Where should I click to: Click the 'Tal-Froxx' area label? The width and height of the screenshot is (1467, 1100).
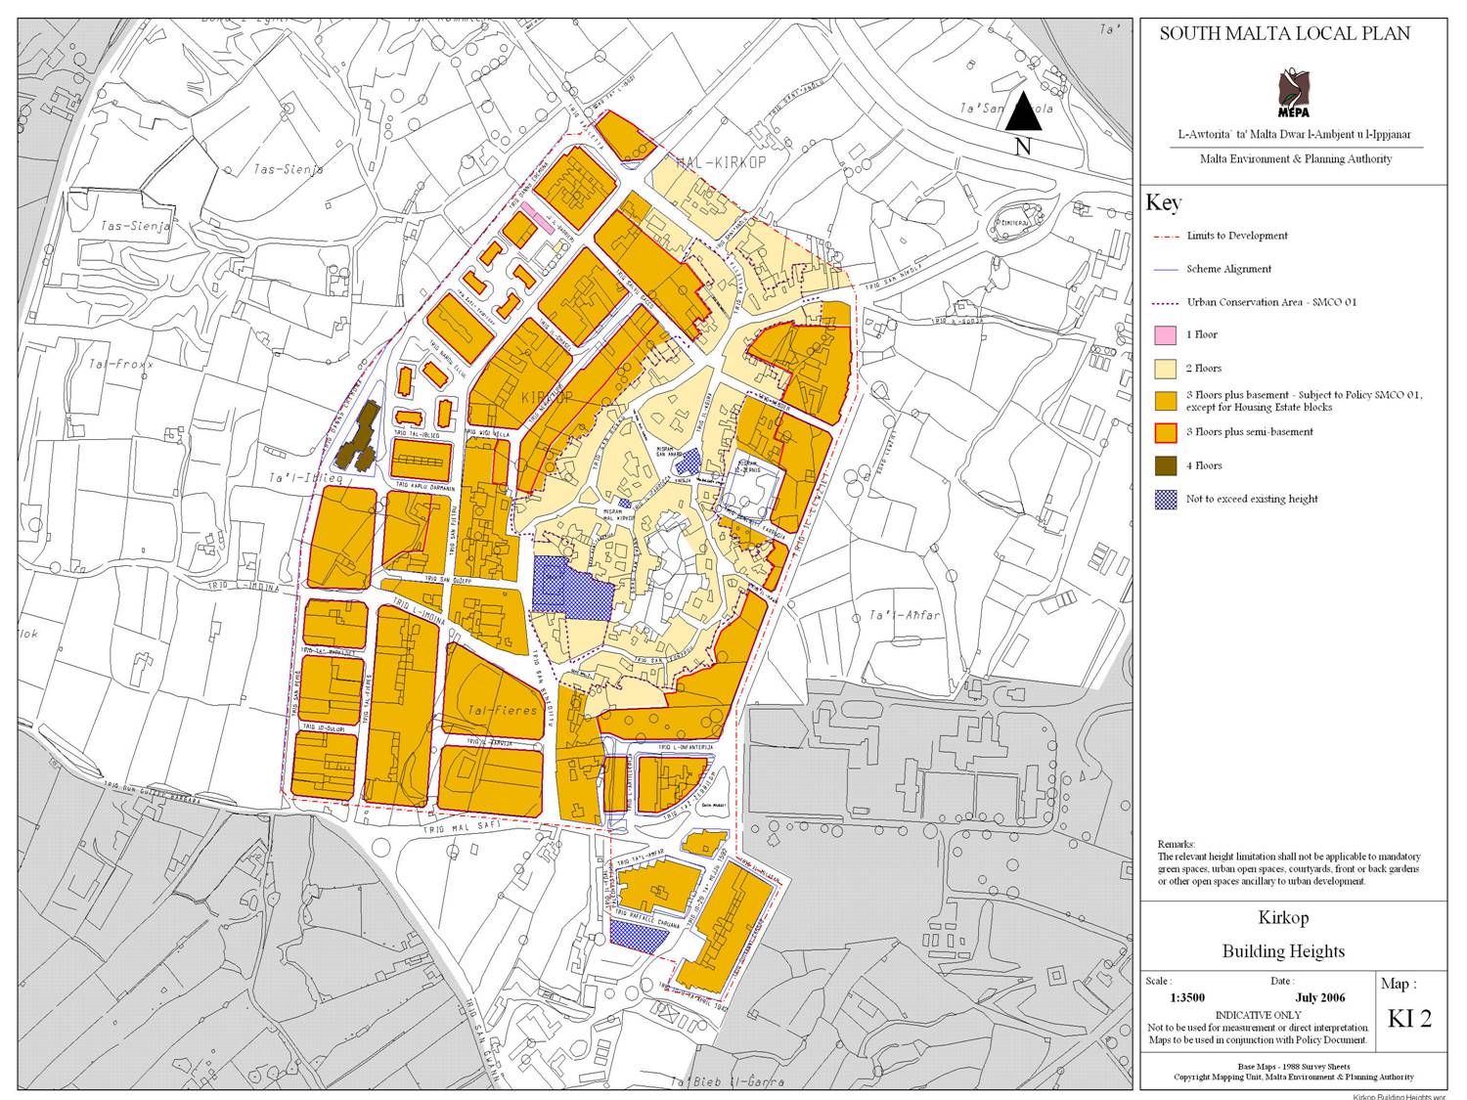[122, 363]
